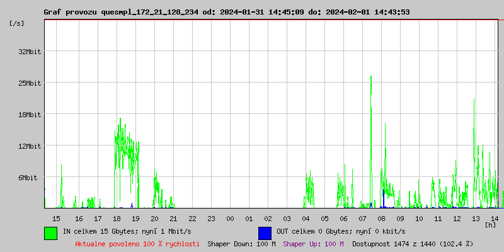
Task: Click the 18 hour marker on x-axis
Action: click(117, 218)
